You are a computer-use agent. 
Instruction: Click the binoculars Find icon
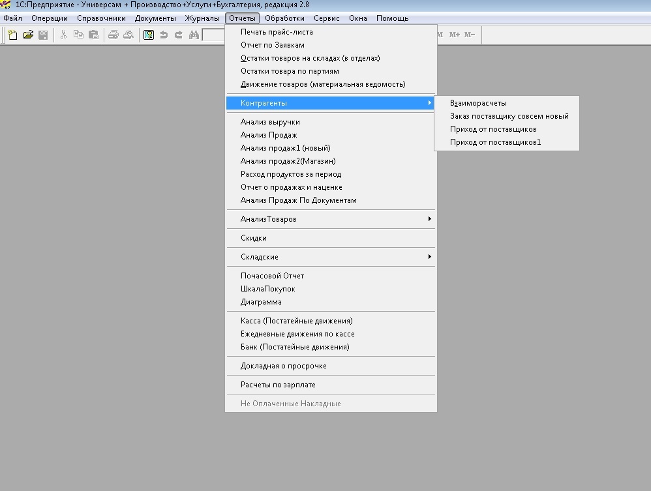(x=194, y=35)
